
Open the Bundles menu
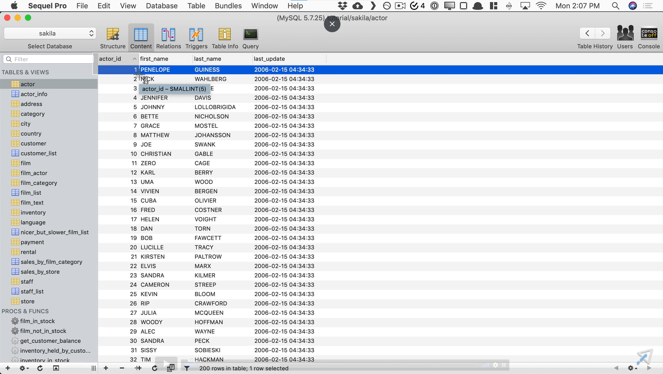point(228,6)
